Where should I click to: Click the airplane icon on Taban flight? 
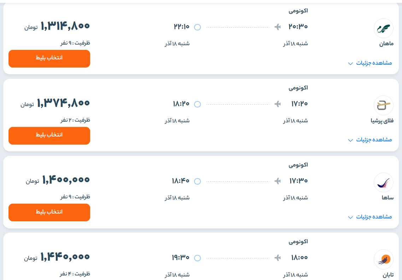pos(278,258)
